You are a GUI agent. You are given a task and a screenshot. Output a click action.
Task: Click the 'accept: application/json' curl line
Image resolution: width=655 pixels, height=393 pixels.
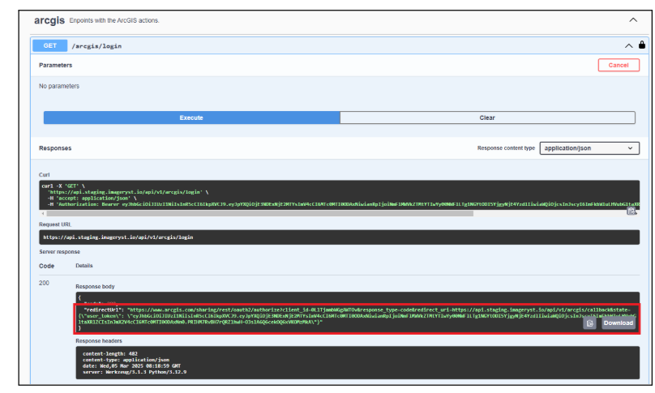click(x=92, y=199)
